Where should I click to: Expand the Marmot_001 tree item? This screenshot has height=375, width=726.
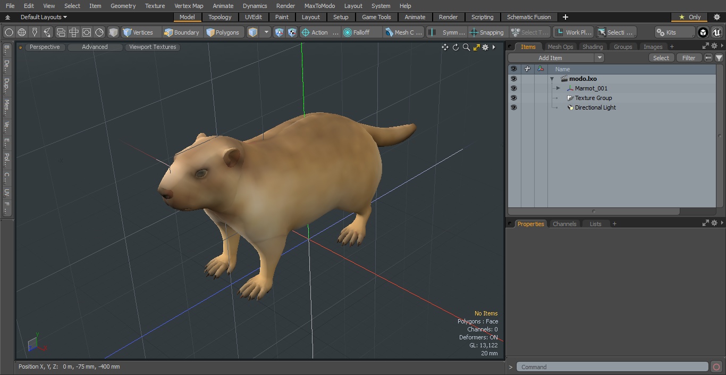(x=558, y=88)
